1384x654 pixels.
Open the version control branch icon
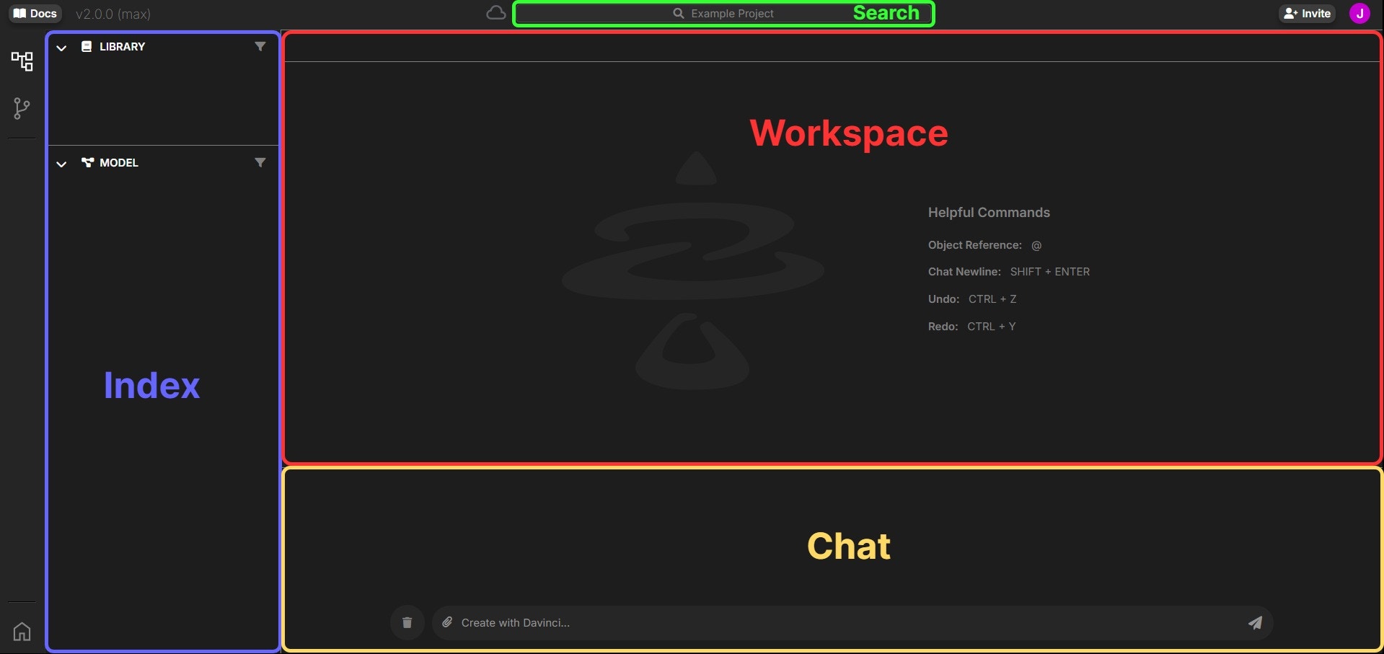click(22, 109)
